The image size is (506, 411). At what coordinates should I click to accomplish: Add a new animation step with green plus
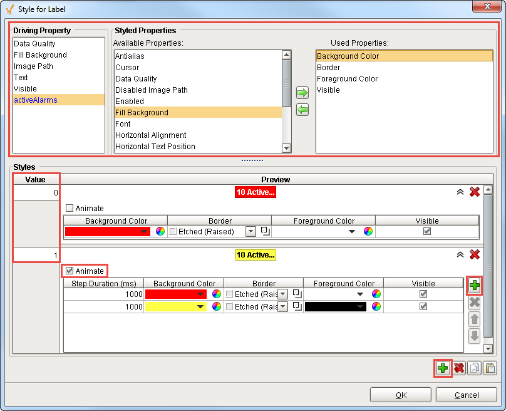[x=474, y=285]
